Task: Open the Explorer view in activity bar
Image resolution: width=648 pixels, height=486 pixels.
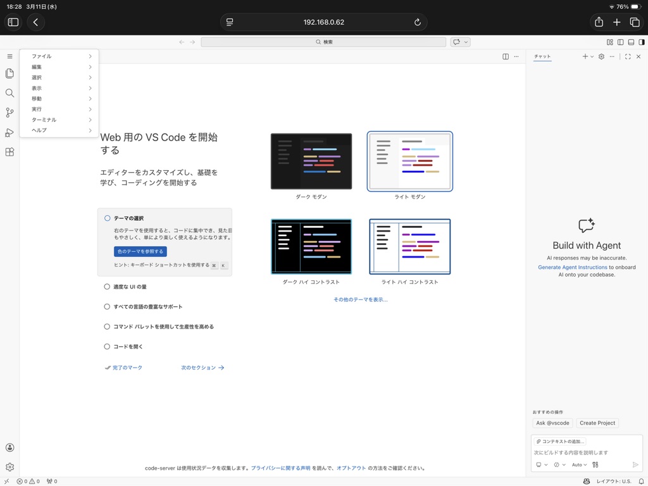Action: [9, 73]
